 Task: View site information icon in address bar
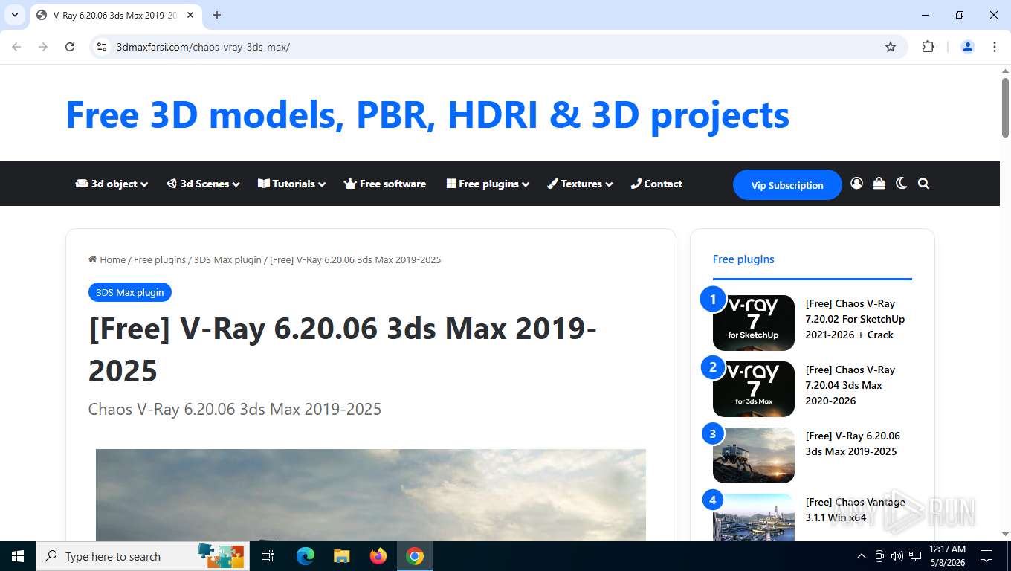click(x=103, y=47)
